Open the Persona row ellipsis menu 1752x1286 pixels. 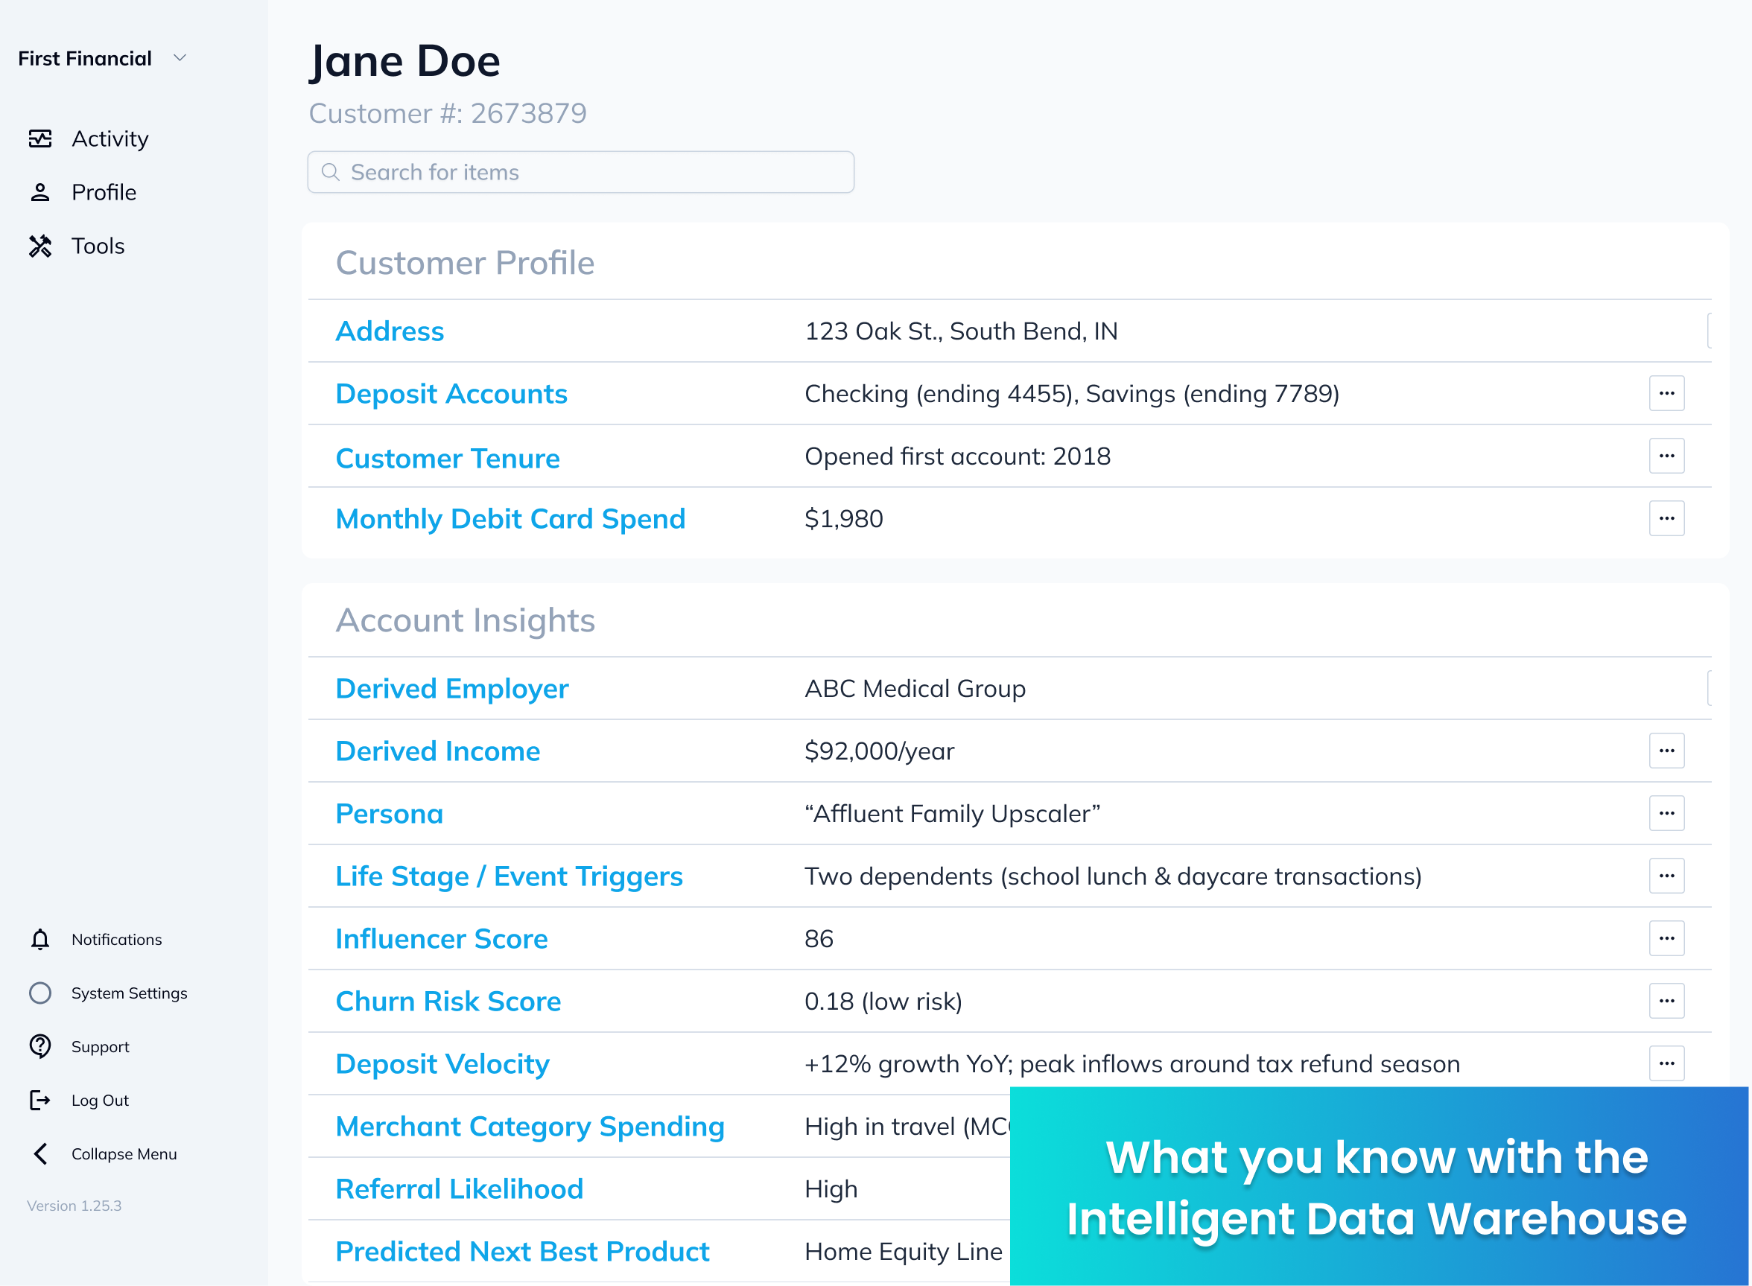(1666, 813)
